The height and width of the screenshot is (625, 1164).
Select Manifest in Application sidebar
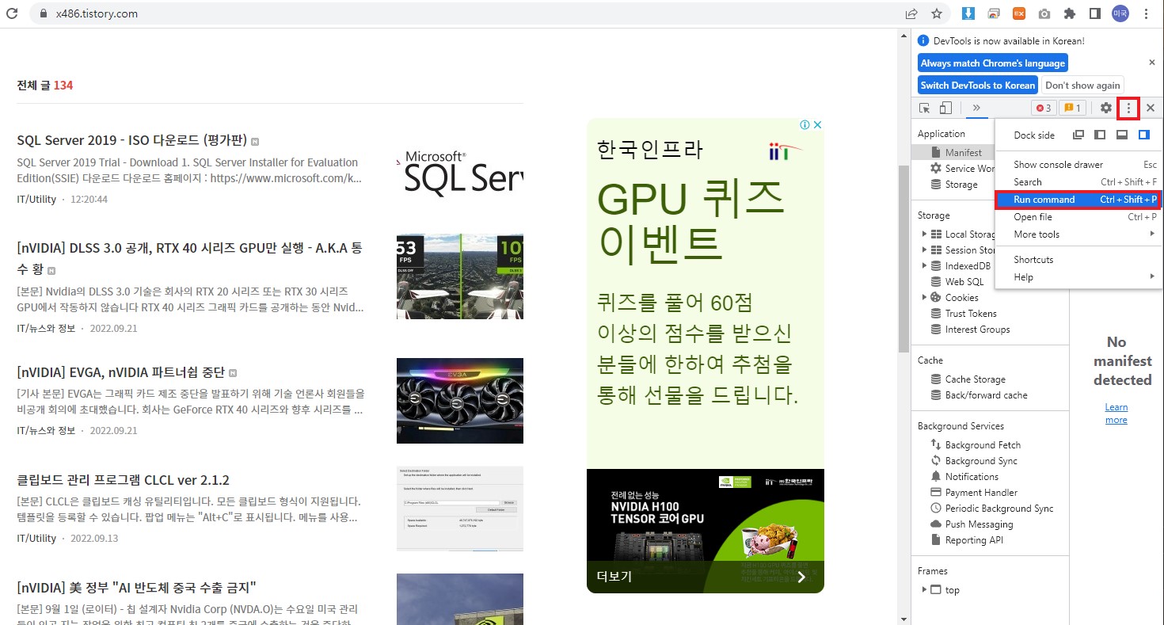click(964, 153)
